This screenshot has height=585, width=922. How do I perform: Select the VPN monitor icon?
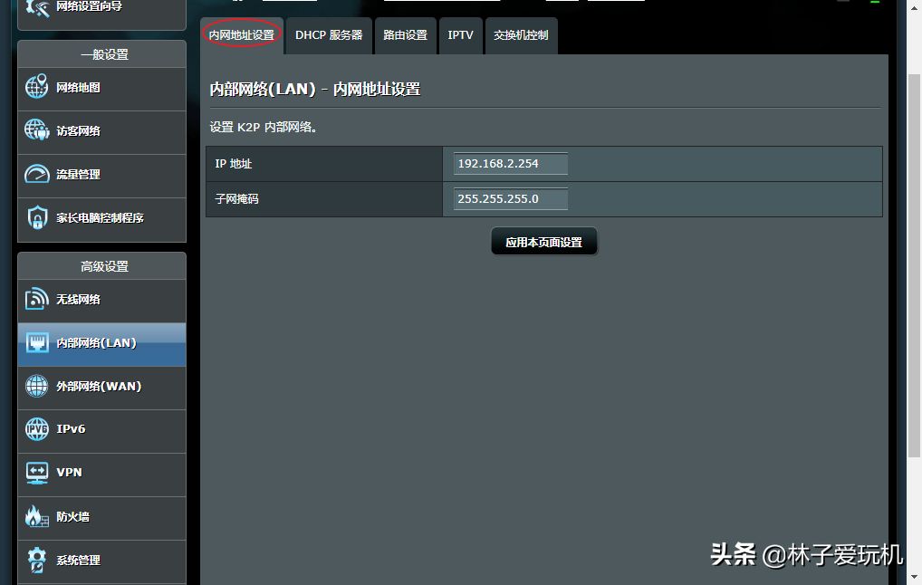[37, 472]
